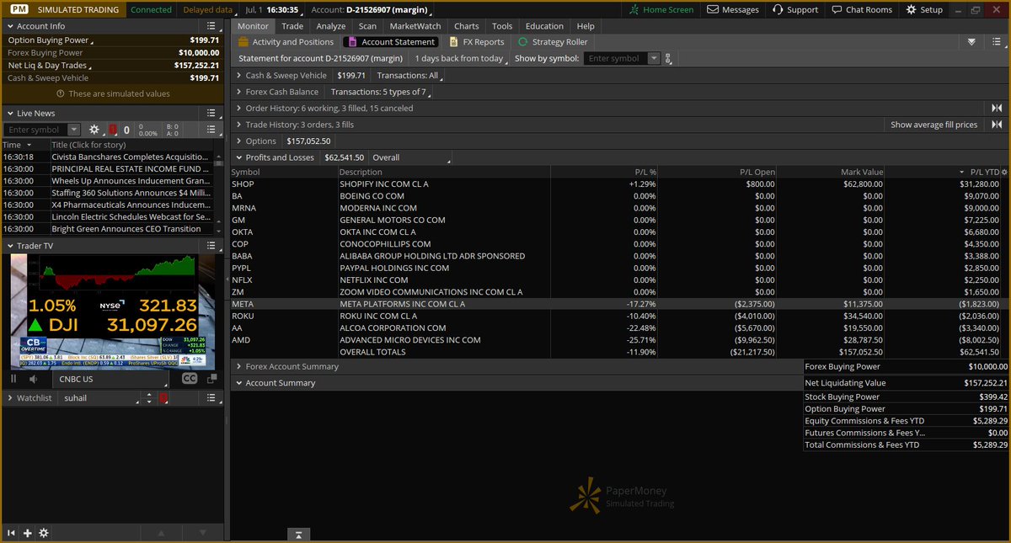Open the Watchlist panel menu icon
This screenshot has width=1011, height=543.
pos(213,397)
